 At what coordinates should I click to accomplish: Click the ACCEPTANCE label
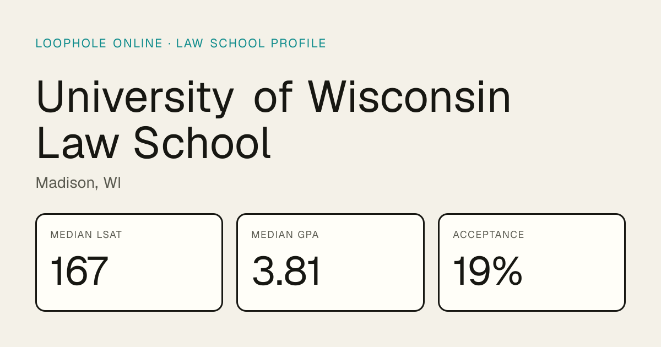coord(489,235)
